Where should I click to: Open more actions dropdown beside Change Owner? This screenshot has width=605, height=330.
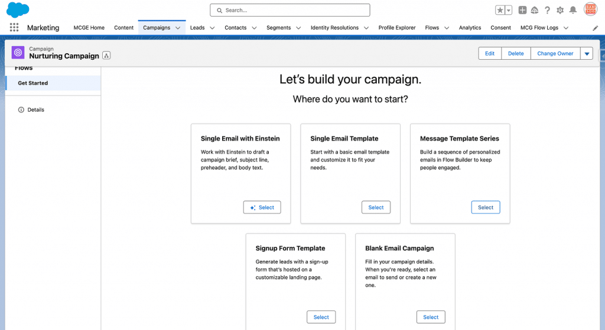587,54
